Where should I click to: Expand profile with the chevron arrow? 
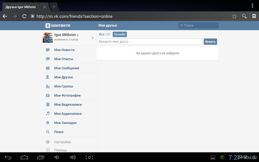93,38
